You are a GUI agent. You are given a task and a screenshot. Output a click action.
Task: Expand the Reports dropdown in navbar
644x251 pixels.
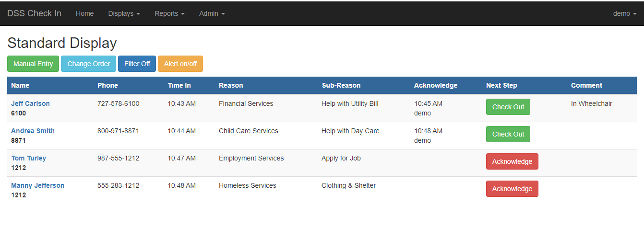[169, 13]
